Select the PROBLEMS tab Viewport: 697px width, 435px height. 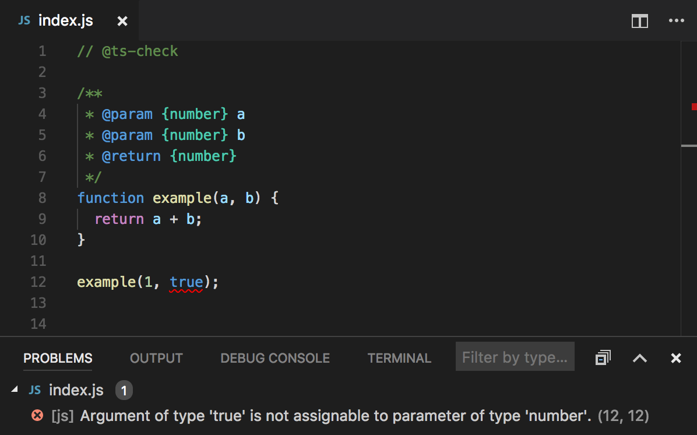57,357
